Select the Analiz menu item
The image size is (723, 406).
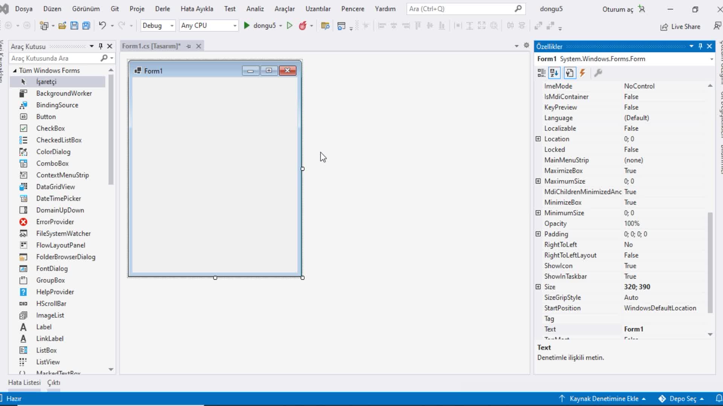[255, 8]
